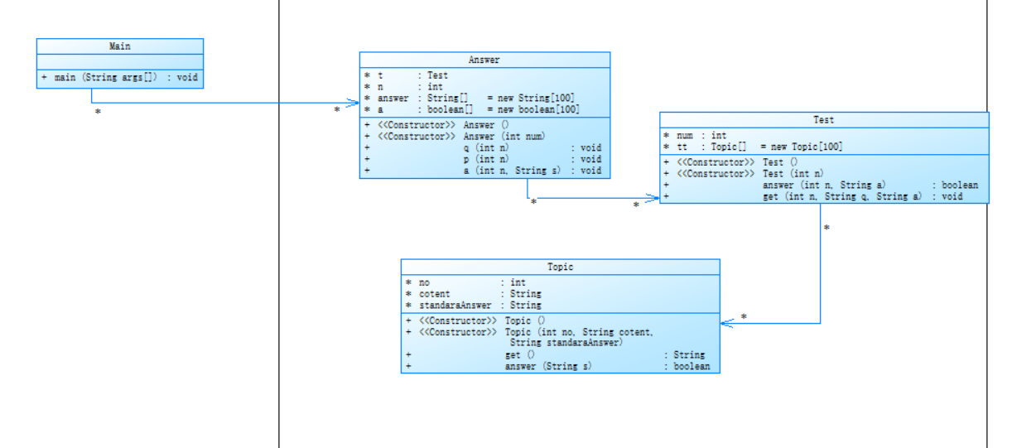
Task: Select the association line from Answer to Test
Action: [x=592, y=198]
